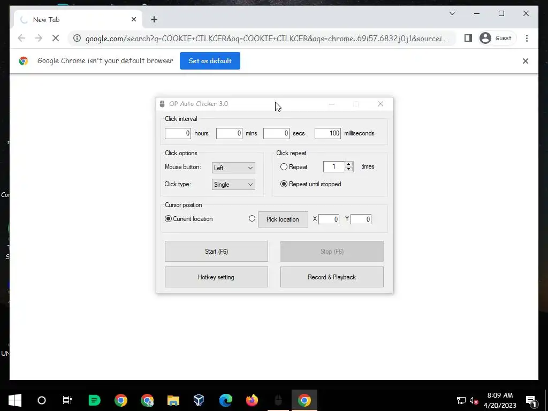
Task: Open the Mouse button dropdown
Action: point(233,168)
